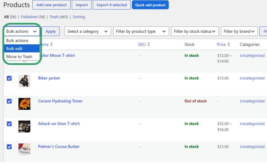Open the Import button

[x=82, y=5]
